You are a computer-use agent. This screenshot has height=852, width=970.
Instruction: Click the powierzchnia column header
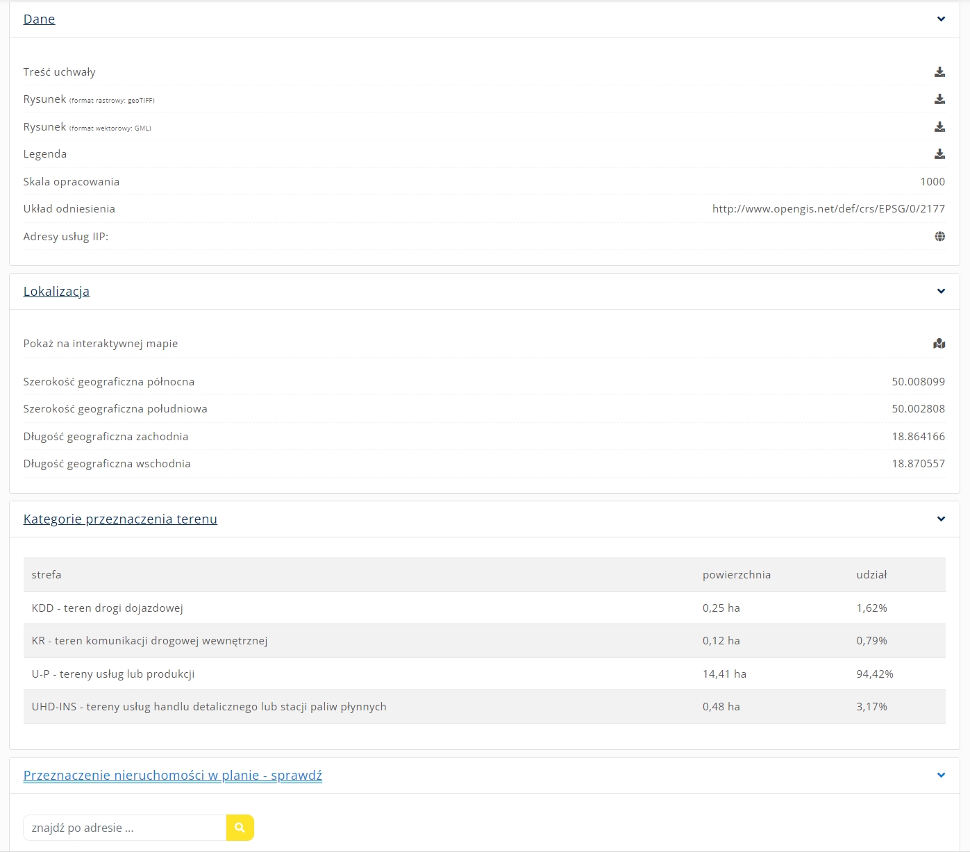pos(736,575)
